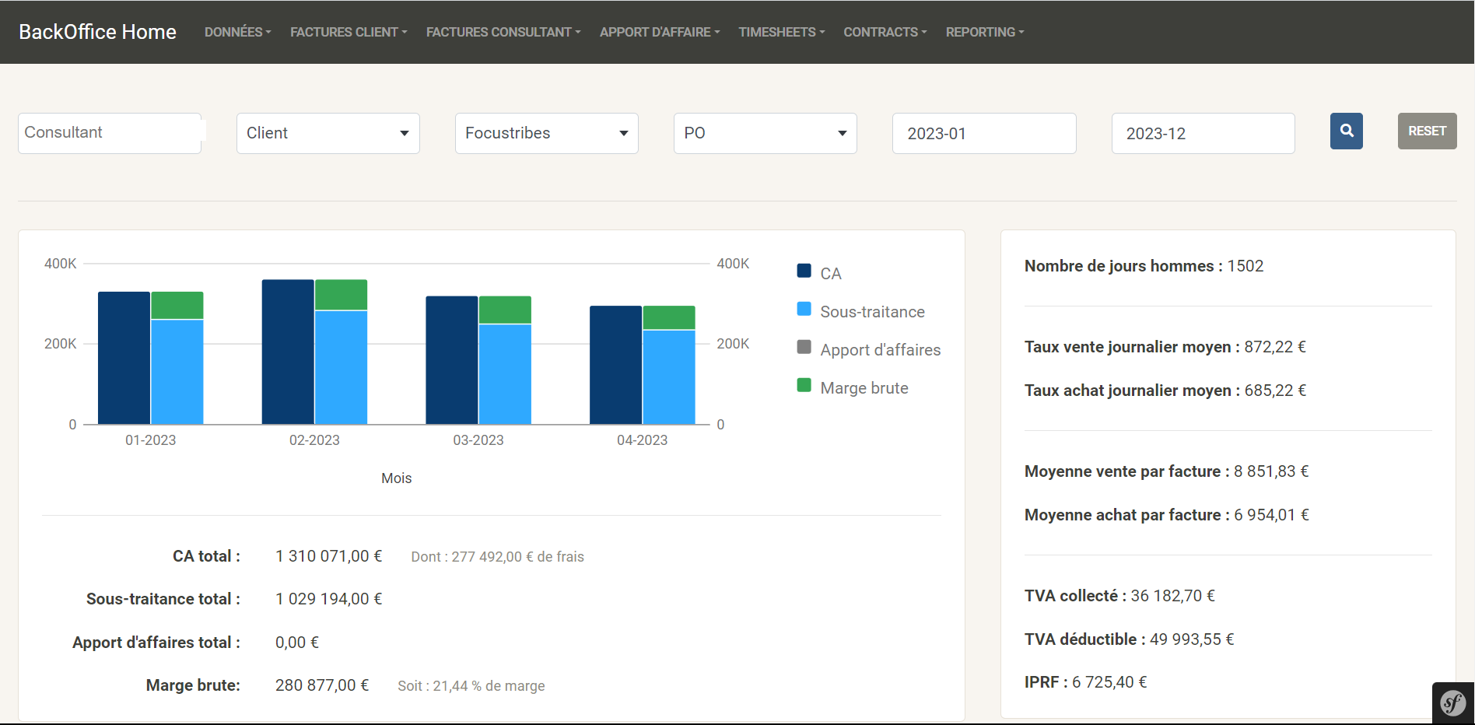Toggle the Sous-traitance legend swatch
The width and height of the screenshot is (1475, 725).
[x=804, y=309]
